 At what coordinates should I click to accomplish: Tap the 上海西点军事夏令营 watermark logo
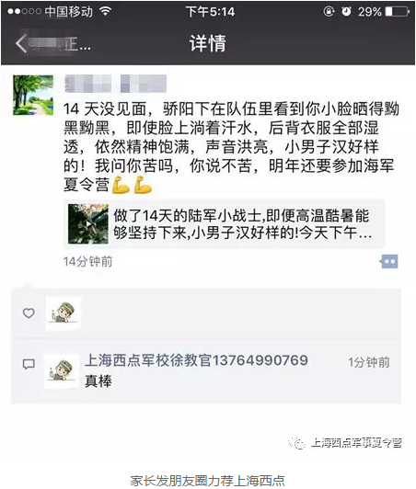click(345, 443)
